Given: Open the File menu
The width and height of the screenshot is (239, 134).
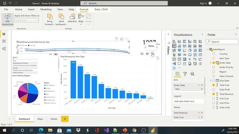Looking at the screenshot, I should (x=6, y=9).
